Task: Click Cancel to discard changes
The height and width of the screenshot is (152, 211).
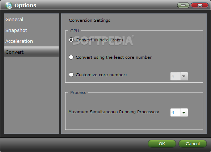Action: coord(193,144)
